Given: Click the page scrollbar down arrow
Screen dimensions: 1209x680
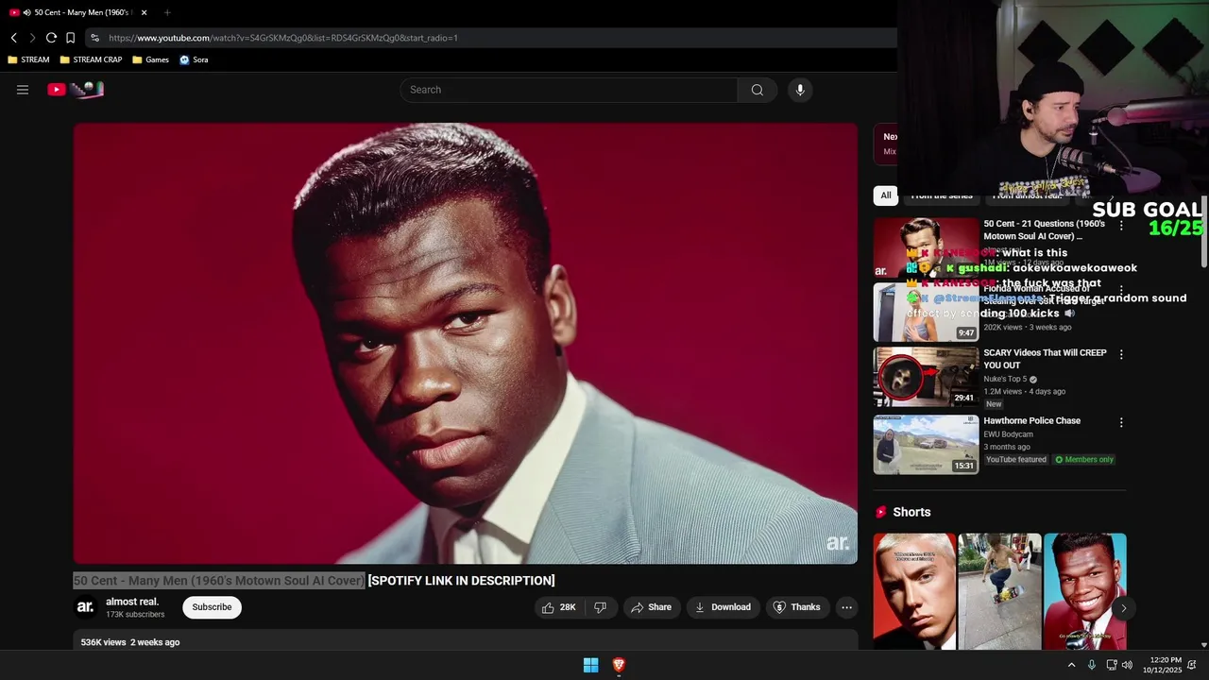Looking at the screenshot, I should point(1203,645).
